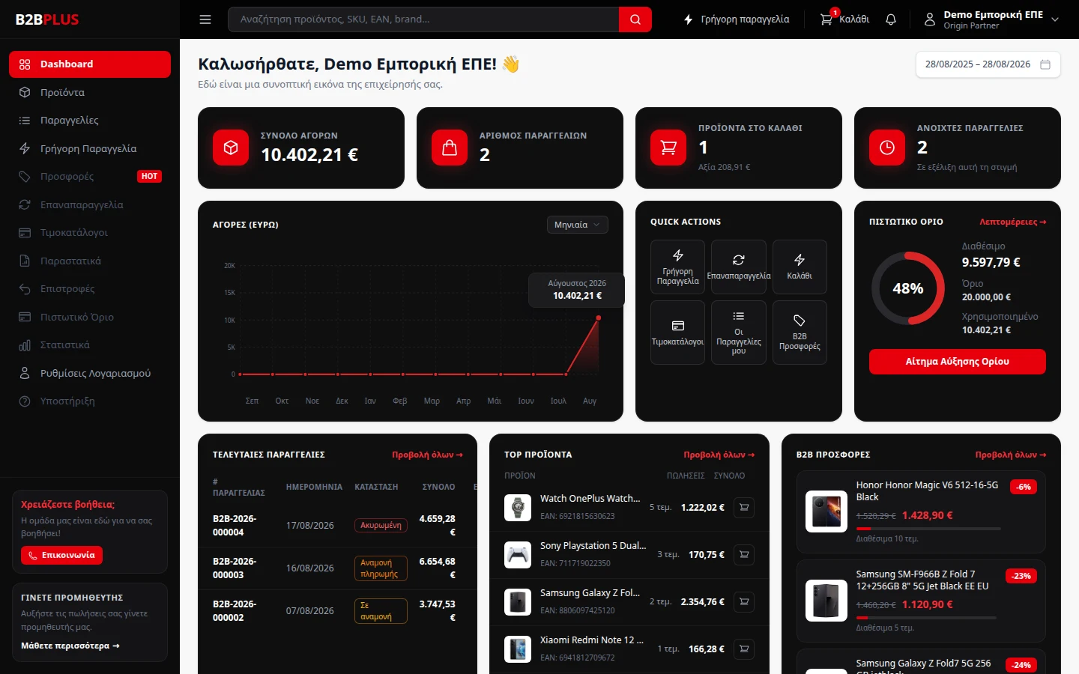Image resolution: width=1079 pixels, height=674 pixels.
Task: Open Παραστατικά in the sidebar
Action: (90, 261)
